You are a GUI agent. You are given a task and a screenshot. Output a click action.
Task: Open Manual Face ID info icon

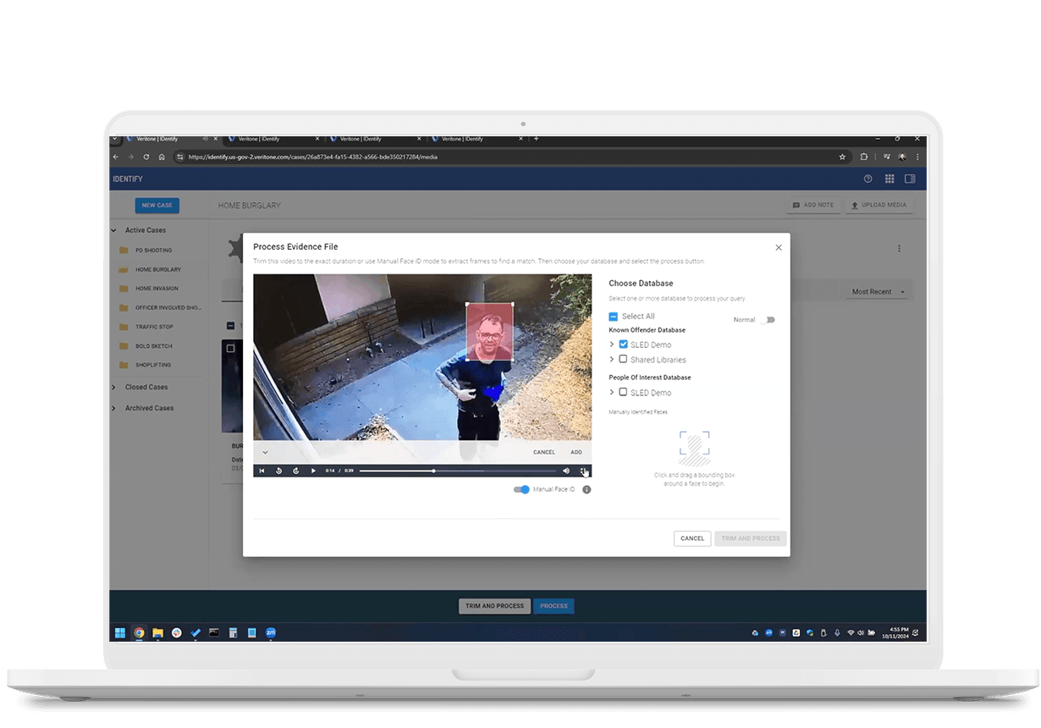coord(587,489)
